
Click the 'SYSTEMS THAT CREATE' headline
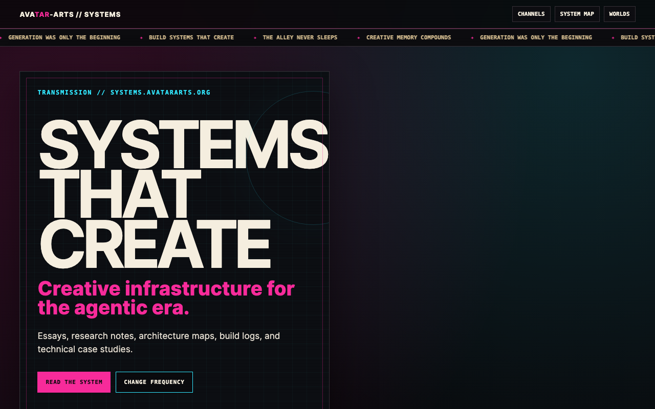pyautogui.click(x=183, y=194)
